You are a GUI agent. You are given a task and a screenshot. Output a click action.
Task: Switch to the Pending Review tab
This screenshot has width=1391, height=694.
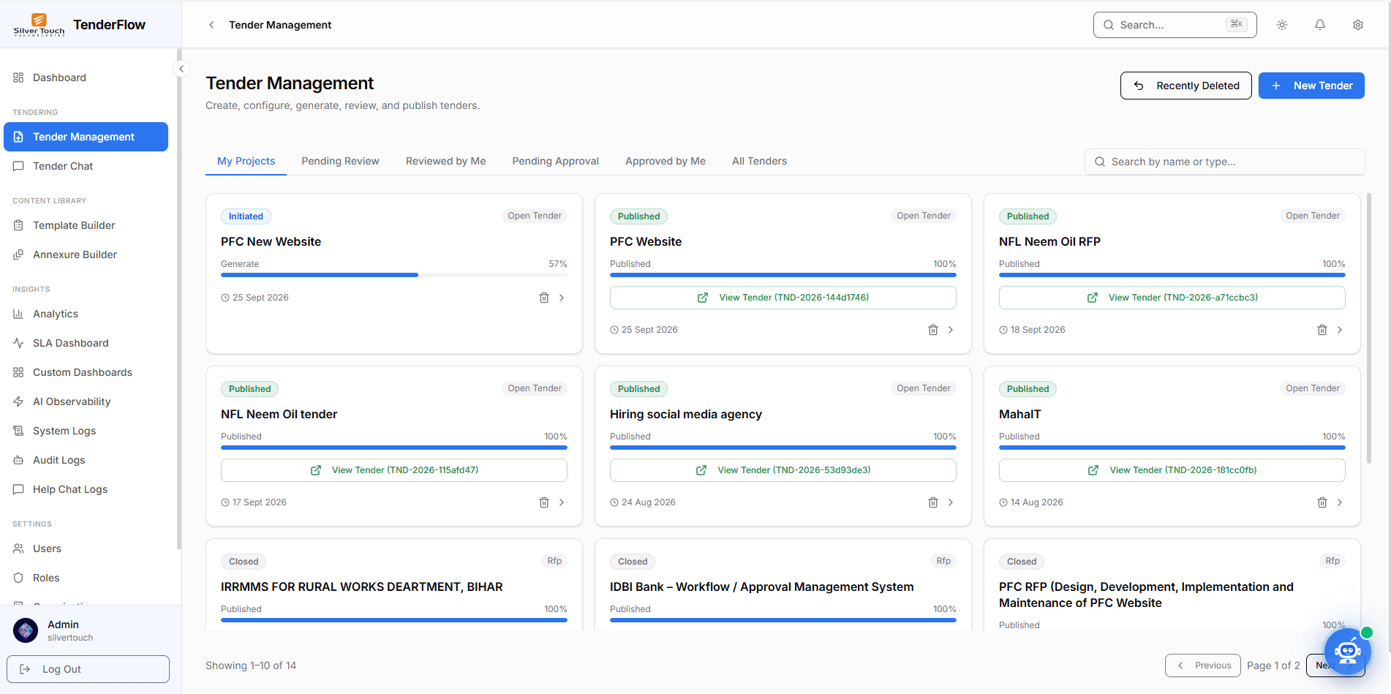pos(341,161)
